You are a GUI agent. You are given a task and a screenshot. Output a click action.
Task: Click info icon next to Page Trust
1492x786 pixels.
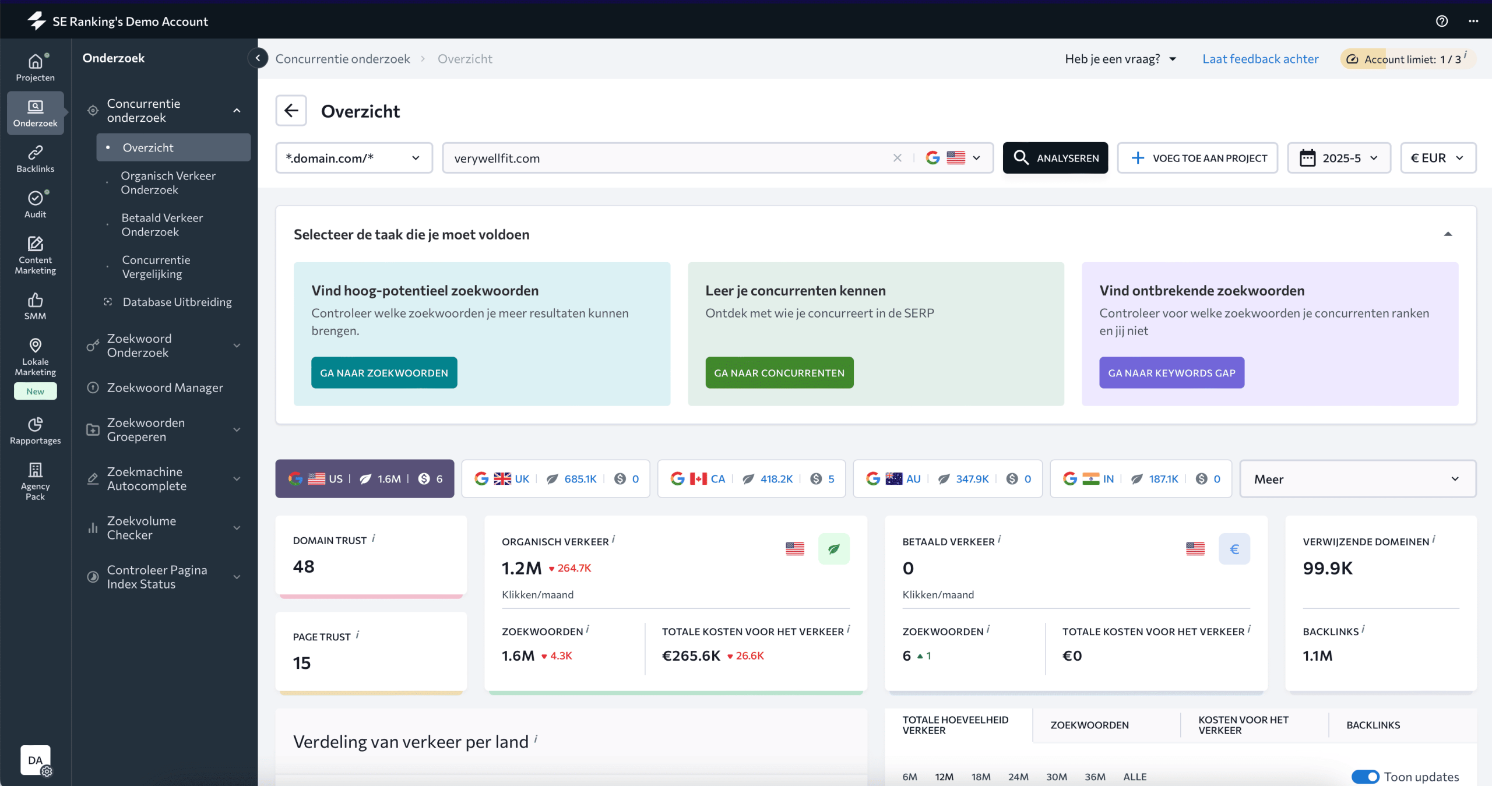point(357,635)
